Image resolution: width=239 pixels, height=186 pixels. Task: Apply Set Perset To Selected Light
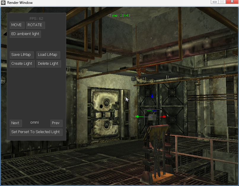tap(36, 132)
